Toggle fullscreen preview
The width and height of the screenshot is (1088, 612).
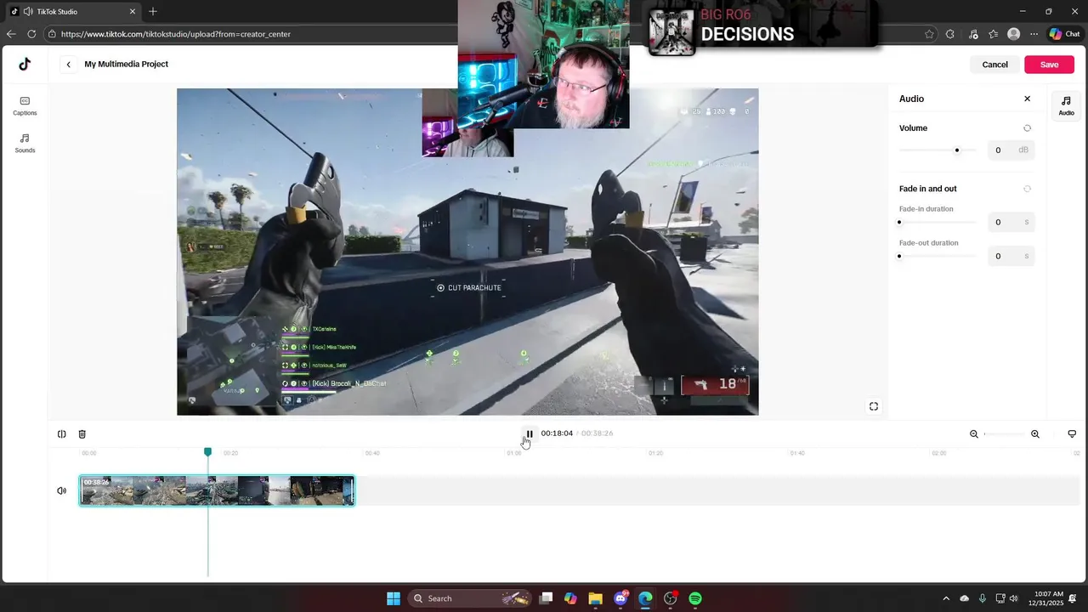[874, 407]
